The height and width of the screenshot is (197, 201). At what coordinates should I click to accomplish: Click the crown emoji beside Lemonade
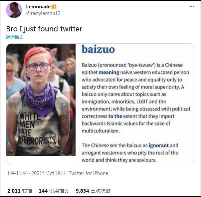point(54,6)
